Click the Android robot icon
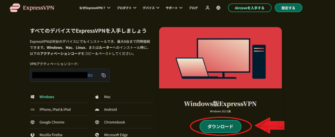 coord(97,110)
